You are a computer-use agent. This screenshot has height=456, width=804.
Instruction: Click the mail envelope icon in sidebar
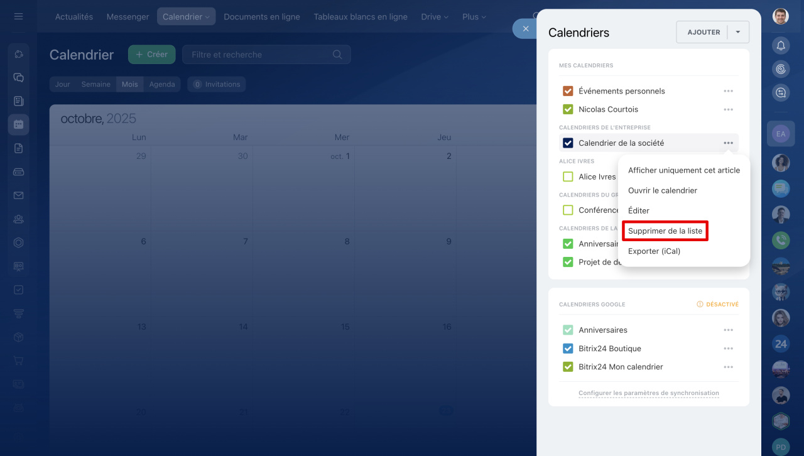18,195
